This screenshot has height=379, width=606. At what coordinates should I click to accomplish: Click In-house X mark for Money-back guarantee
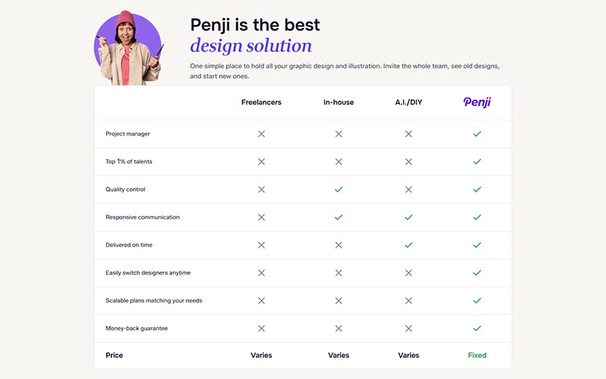coord(339,328)
